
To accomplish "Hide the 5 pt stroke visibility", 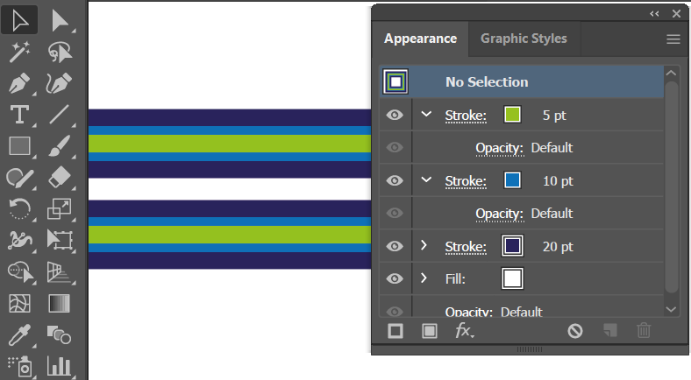I will coord(395,116).
